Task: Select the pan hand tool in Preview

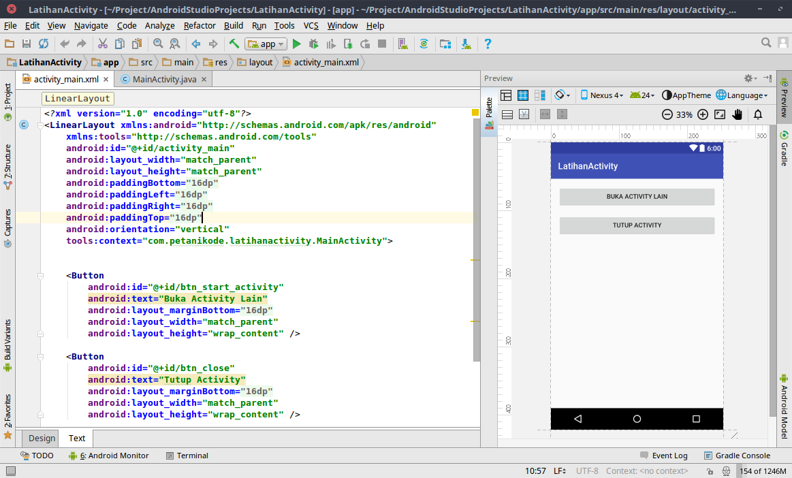Action: tap(737, 114)
